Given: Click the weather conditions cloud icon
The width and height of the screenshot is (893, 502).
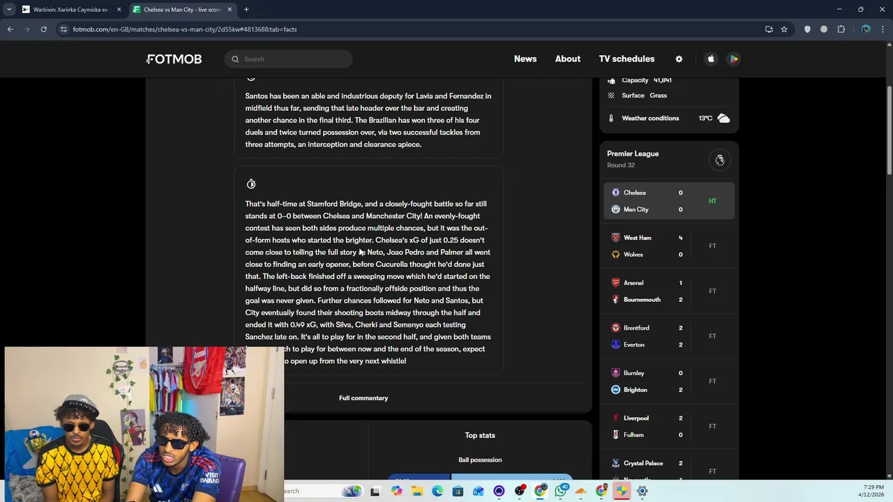Looking at the screenshot, I should pos(723,119).
